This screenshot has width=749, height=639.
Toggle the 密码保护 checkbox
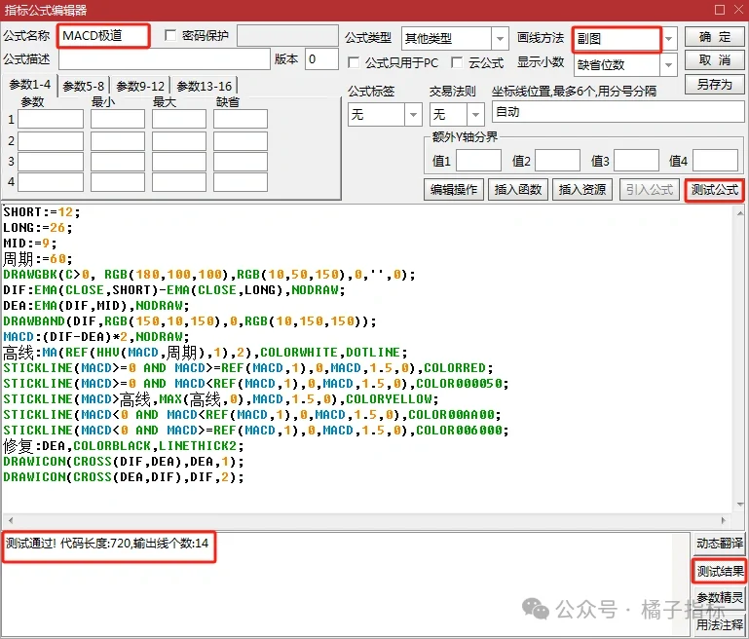tap(170, 35)
